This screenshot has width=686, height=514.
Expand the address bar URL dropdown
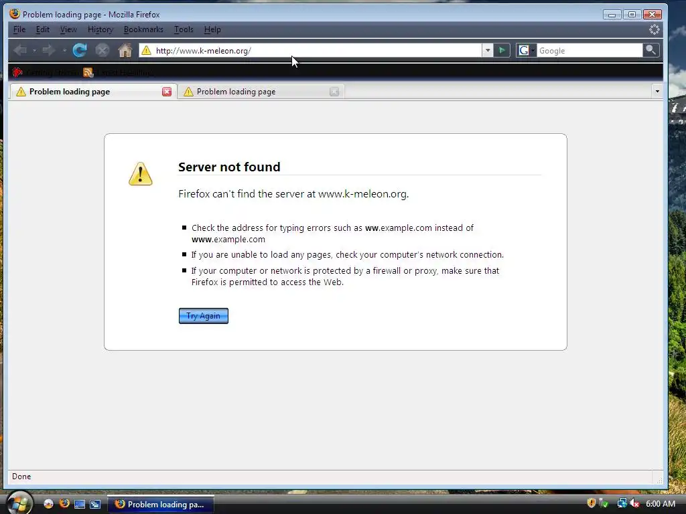point(488,51)
